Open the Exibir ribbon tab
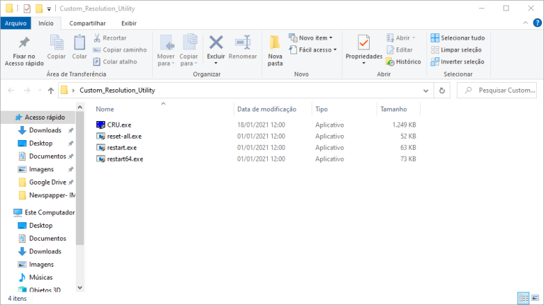 [x=129, y=23]
